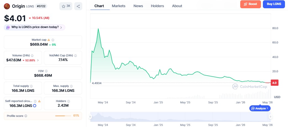
Task: Click the price peak near 80 on chart
Action: [x=98, y=29]
